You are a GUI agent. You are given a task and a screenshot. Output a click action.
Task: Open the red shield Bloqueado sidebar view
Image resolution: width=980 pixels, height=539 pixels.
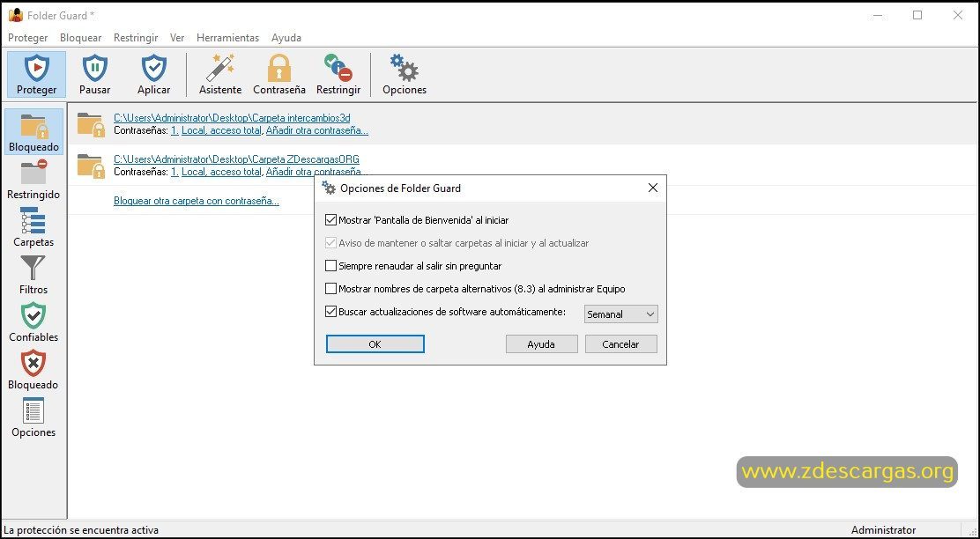coord(33,370)
